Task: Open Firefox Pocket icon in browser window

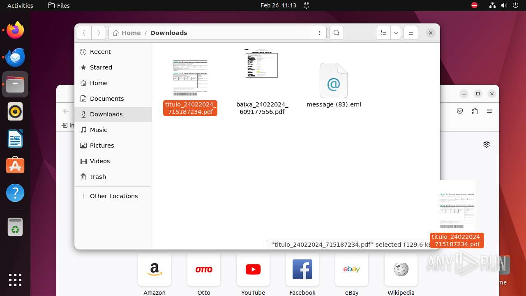Action: (460, 111)
